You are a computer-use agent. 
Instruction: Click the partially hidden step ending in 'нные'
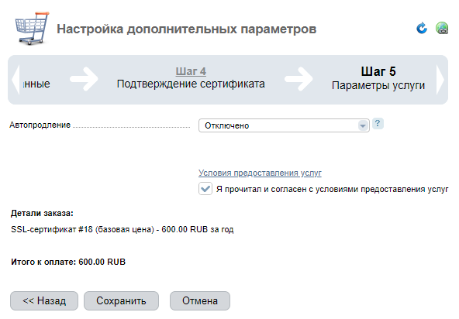[36, 84]
